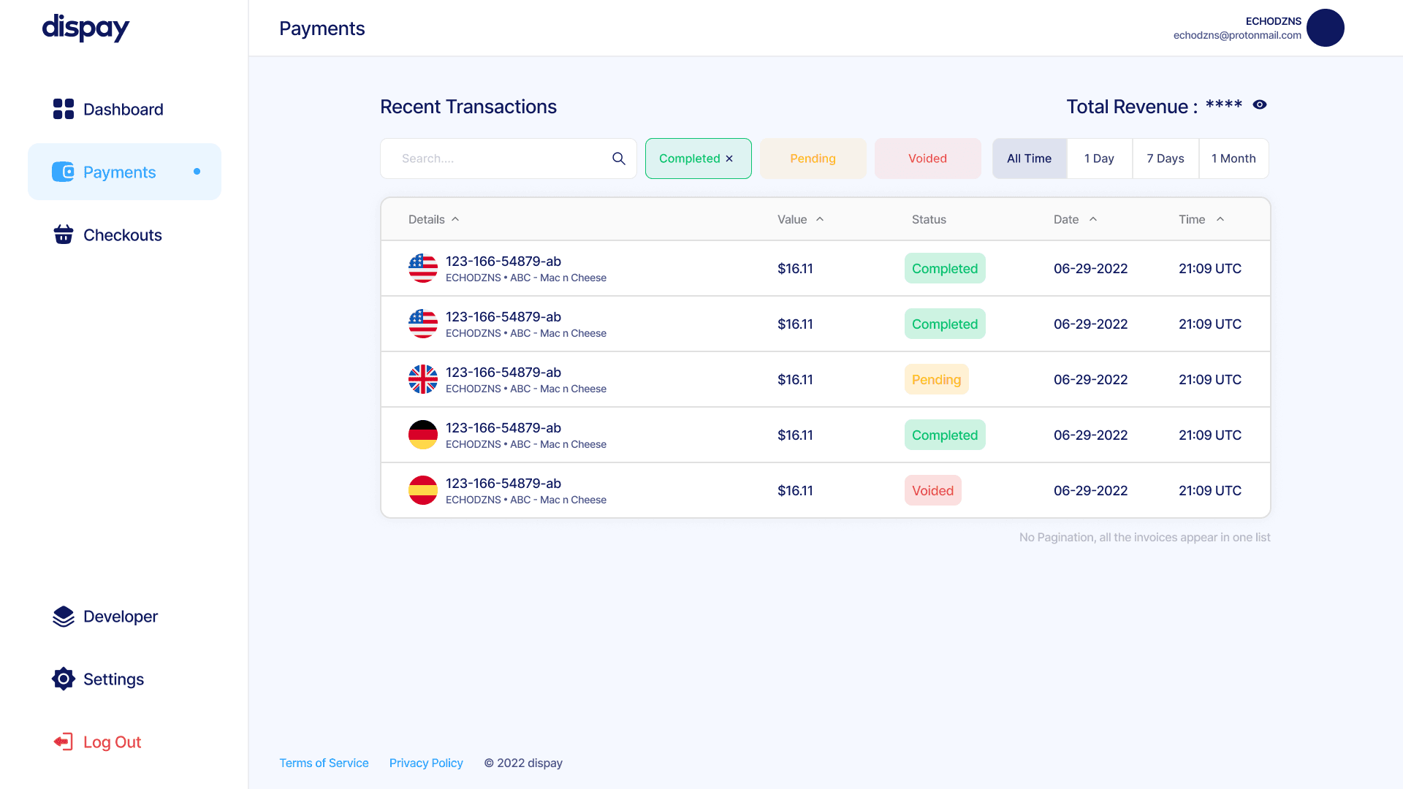
Task: Select the 7 Days time range tab
Action: point(1166,159)
